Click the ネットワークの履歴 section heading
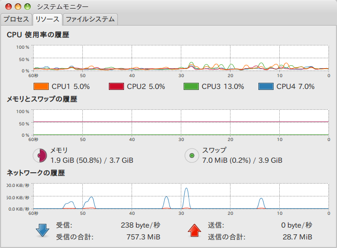The width and height of the screenshot is (337, 248). (x=35, y=173)
